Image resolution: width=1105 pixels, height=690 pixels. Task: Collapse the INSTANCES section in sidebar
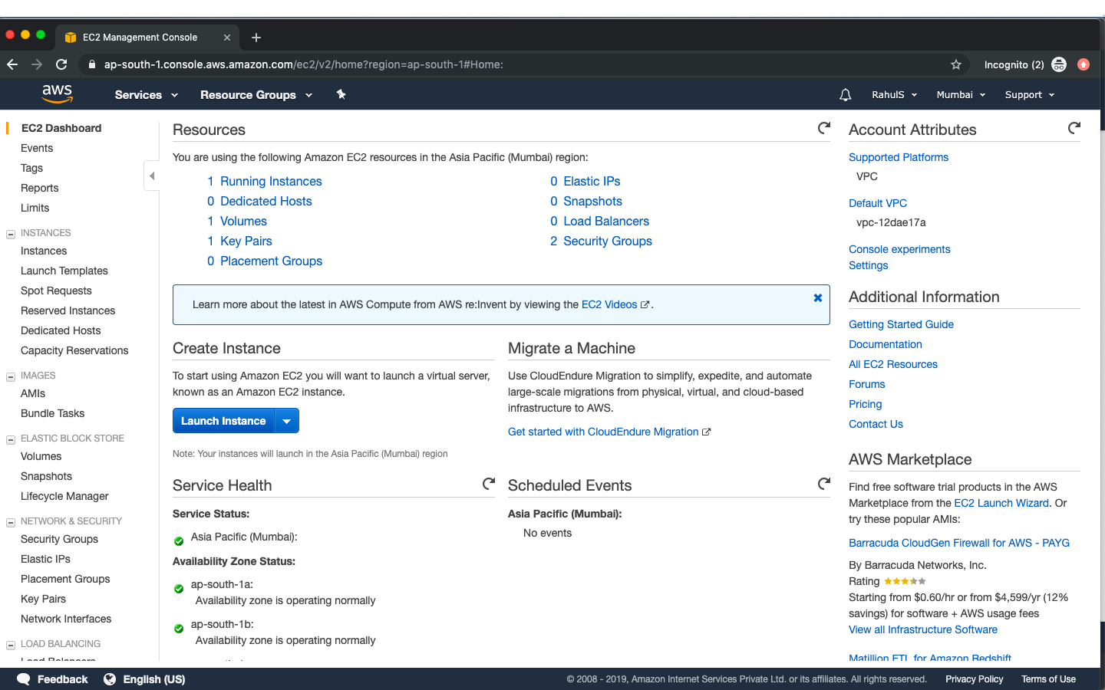(10, 233)
